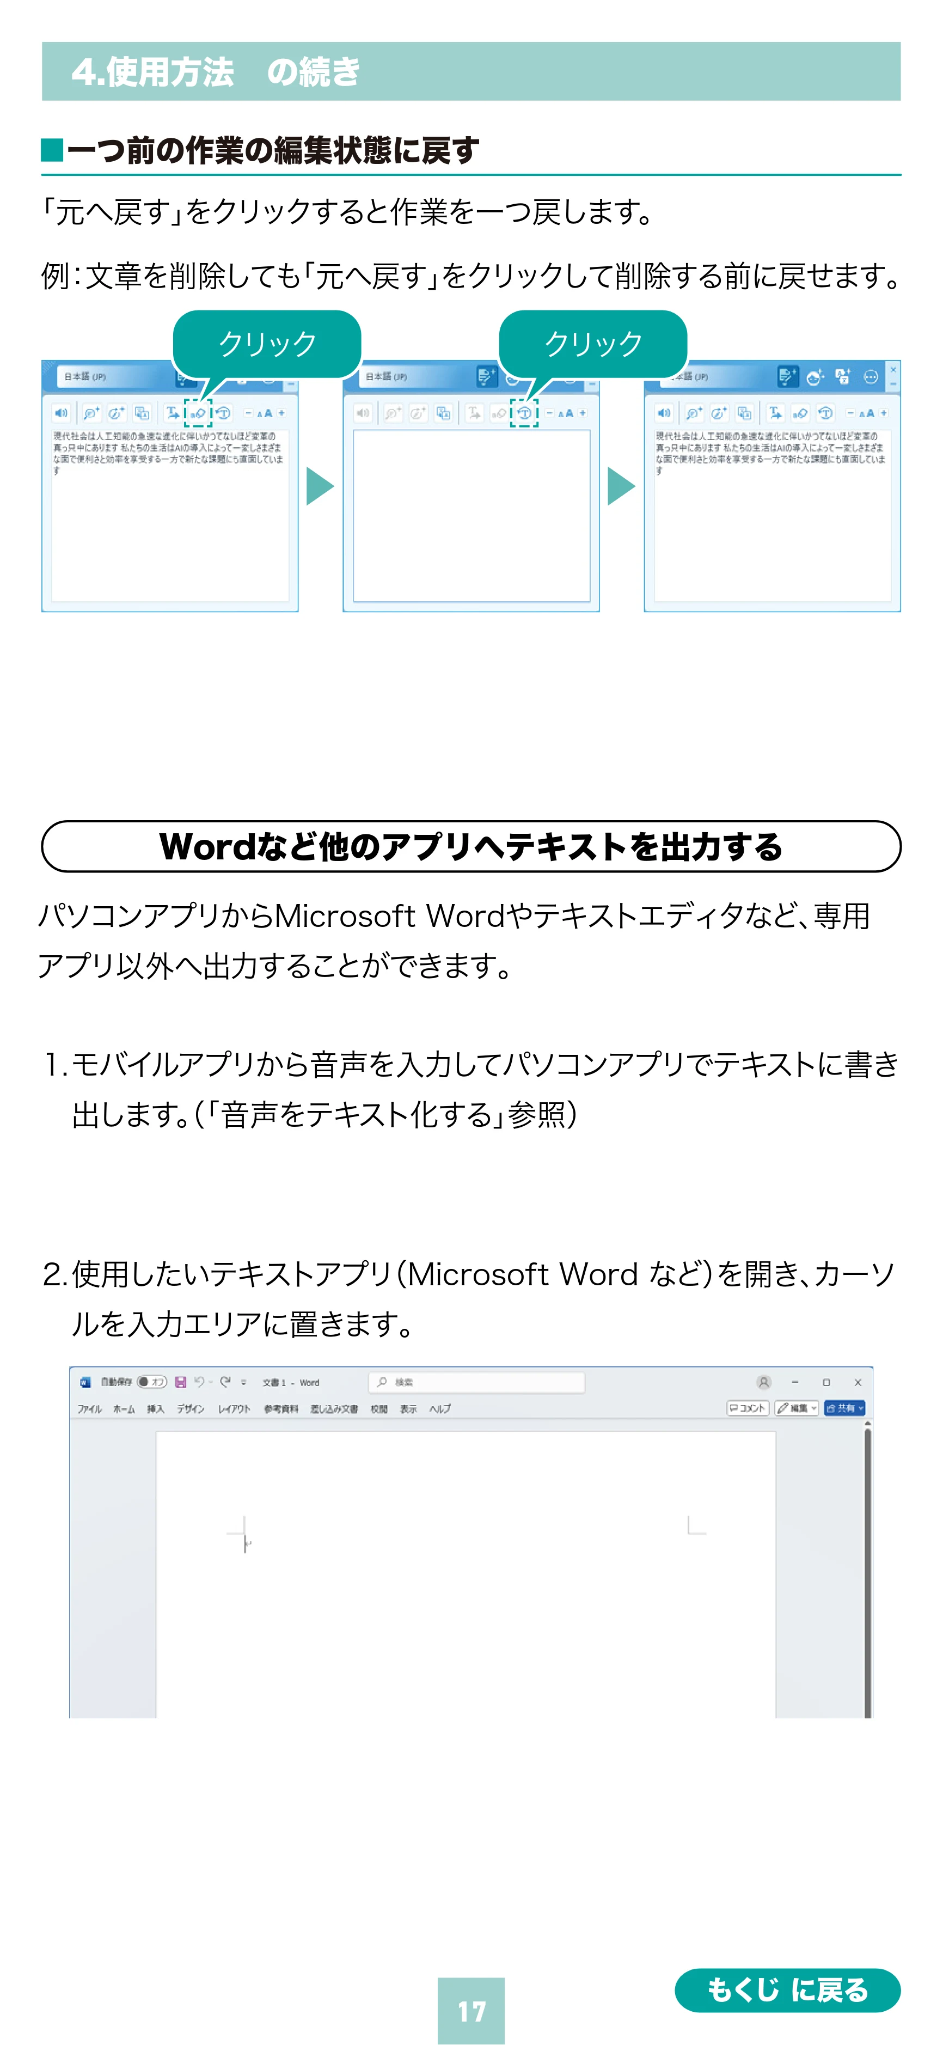Click the undo icon in the empty-text middle panel
This screenshot has height=2045, width=943.
(524, 413)
